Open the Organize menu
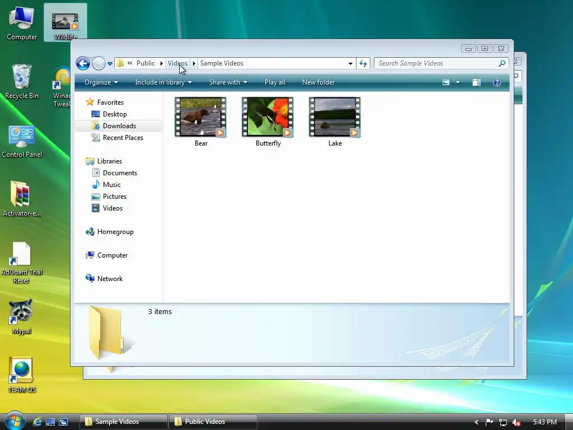 (x=101, y=82)
